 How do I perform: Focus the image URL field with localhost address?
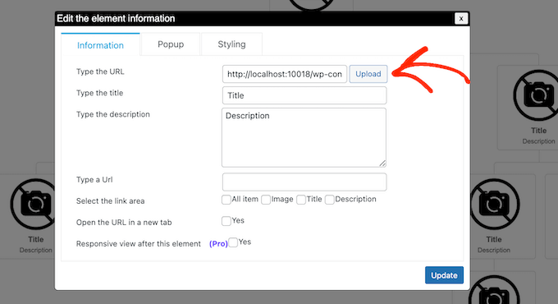click(285, 74)
